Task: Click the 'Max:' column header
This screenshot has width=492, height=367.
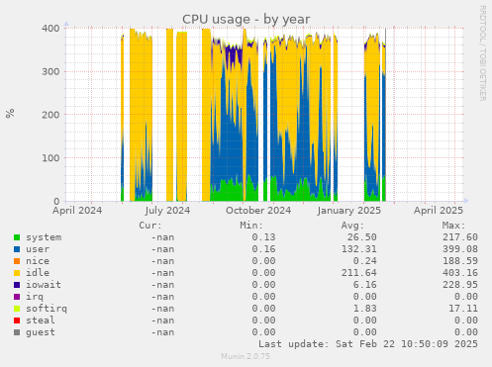Action: pos(453,226)
